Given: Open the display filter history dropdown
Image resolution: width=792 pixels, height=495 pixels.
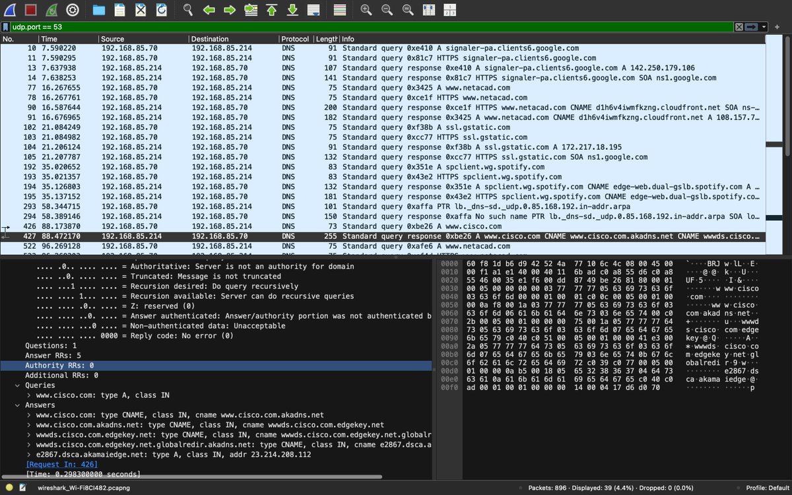Looking at the screenshot, I should click(764, 26).
